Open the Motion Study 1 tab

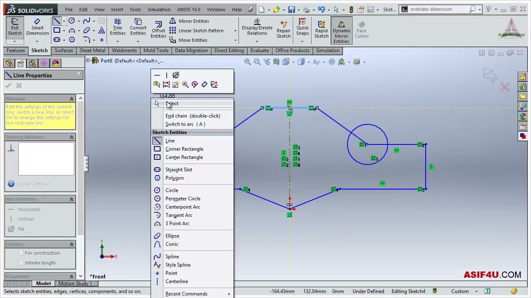[x=75, y=284]
